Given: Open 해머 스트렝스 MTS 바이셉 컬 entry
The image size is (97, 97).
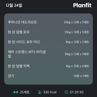Looking at the screenshot, I should tap(48, 54).
